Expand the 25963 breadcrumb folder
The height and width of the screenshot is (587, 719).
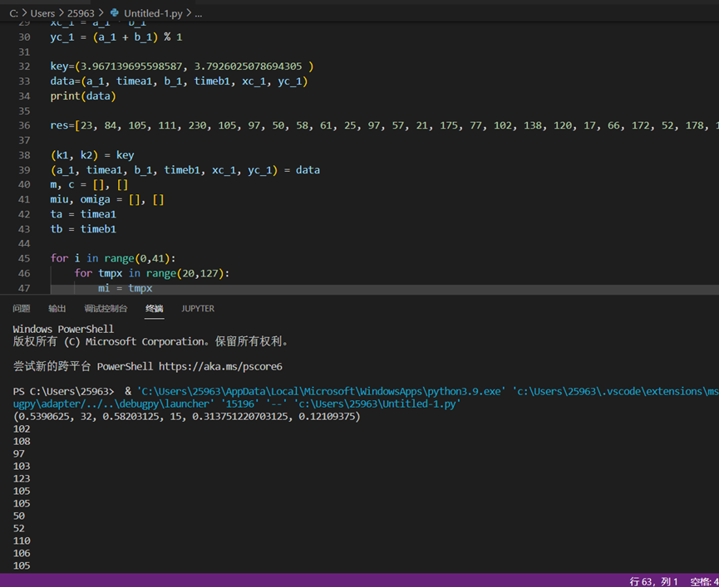(x=82, y=14)
